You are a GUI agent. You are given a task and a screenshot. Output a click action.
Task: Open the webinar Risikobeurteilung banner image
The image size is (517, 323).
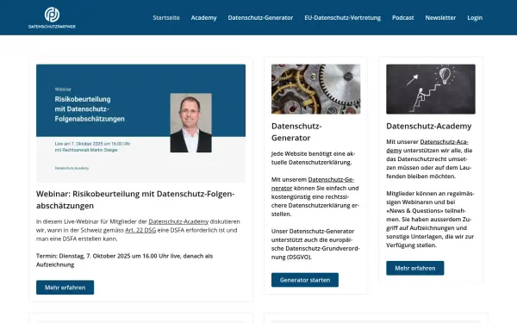140,123
